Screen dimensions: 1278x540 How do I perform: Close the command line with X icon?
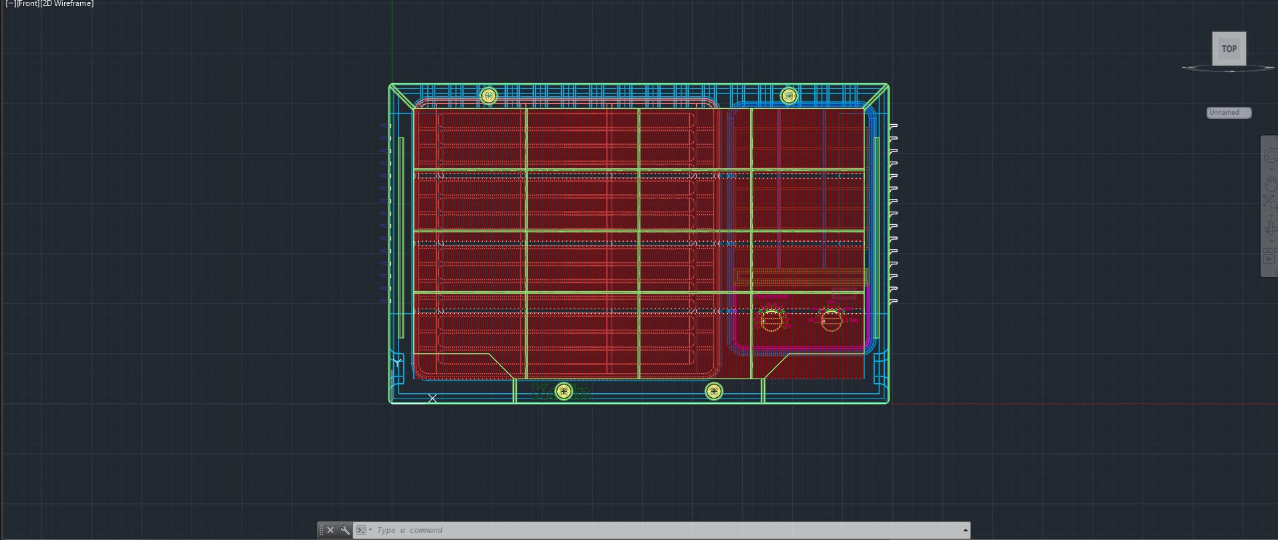pyautogui.click(x=330, y=530)
